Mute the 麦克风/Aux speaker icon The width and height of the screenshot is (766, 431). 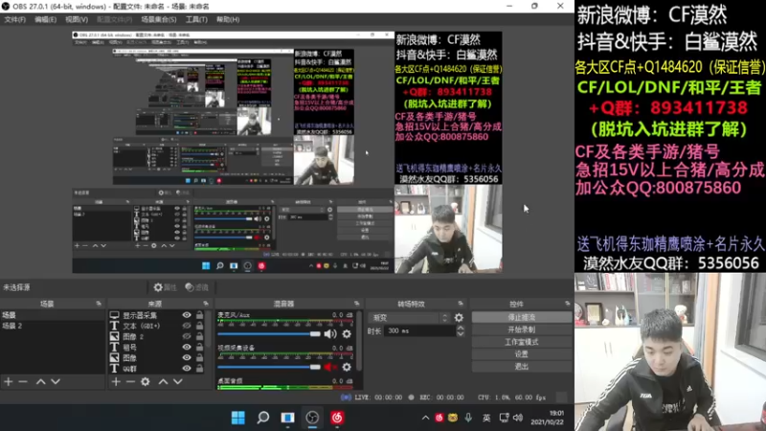click(330, 333)
